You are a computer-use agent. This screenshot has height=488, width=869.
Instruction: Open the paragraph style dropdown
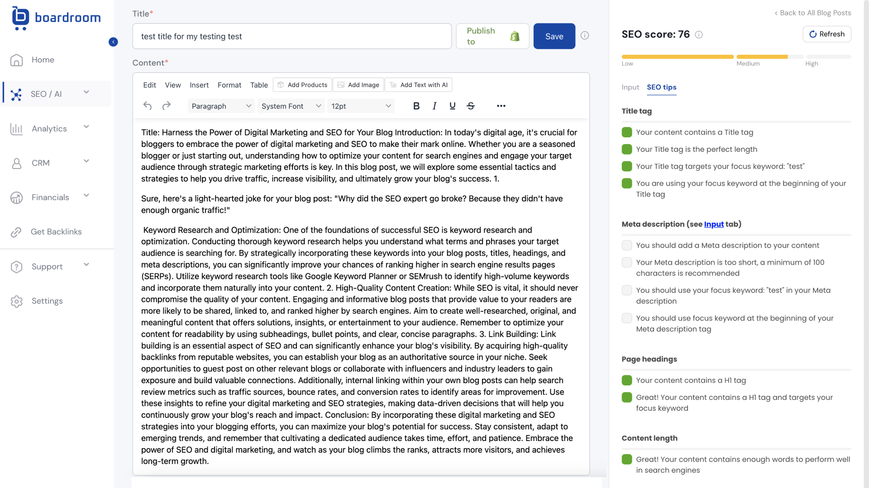pyautogui.click(x=221, y=106)
